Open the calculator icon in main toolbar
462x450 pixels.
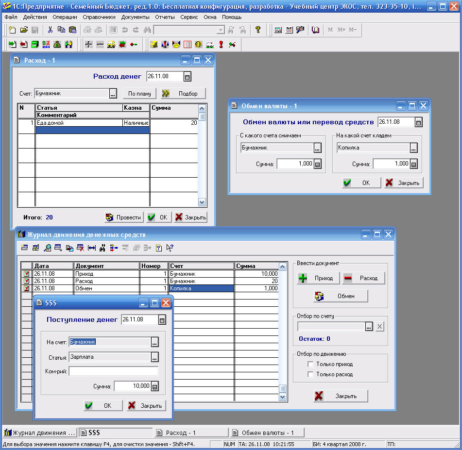pos(278,30)
